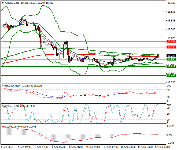Select the 5 Sep 12:00 time axis label

[x=42, y=147]
